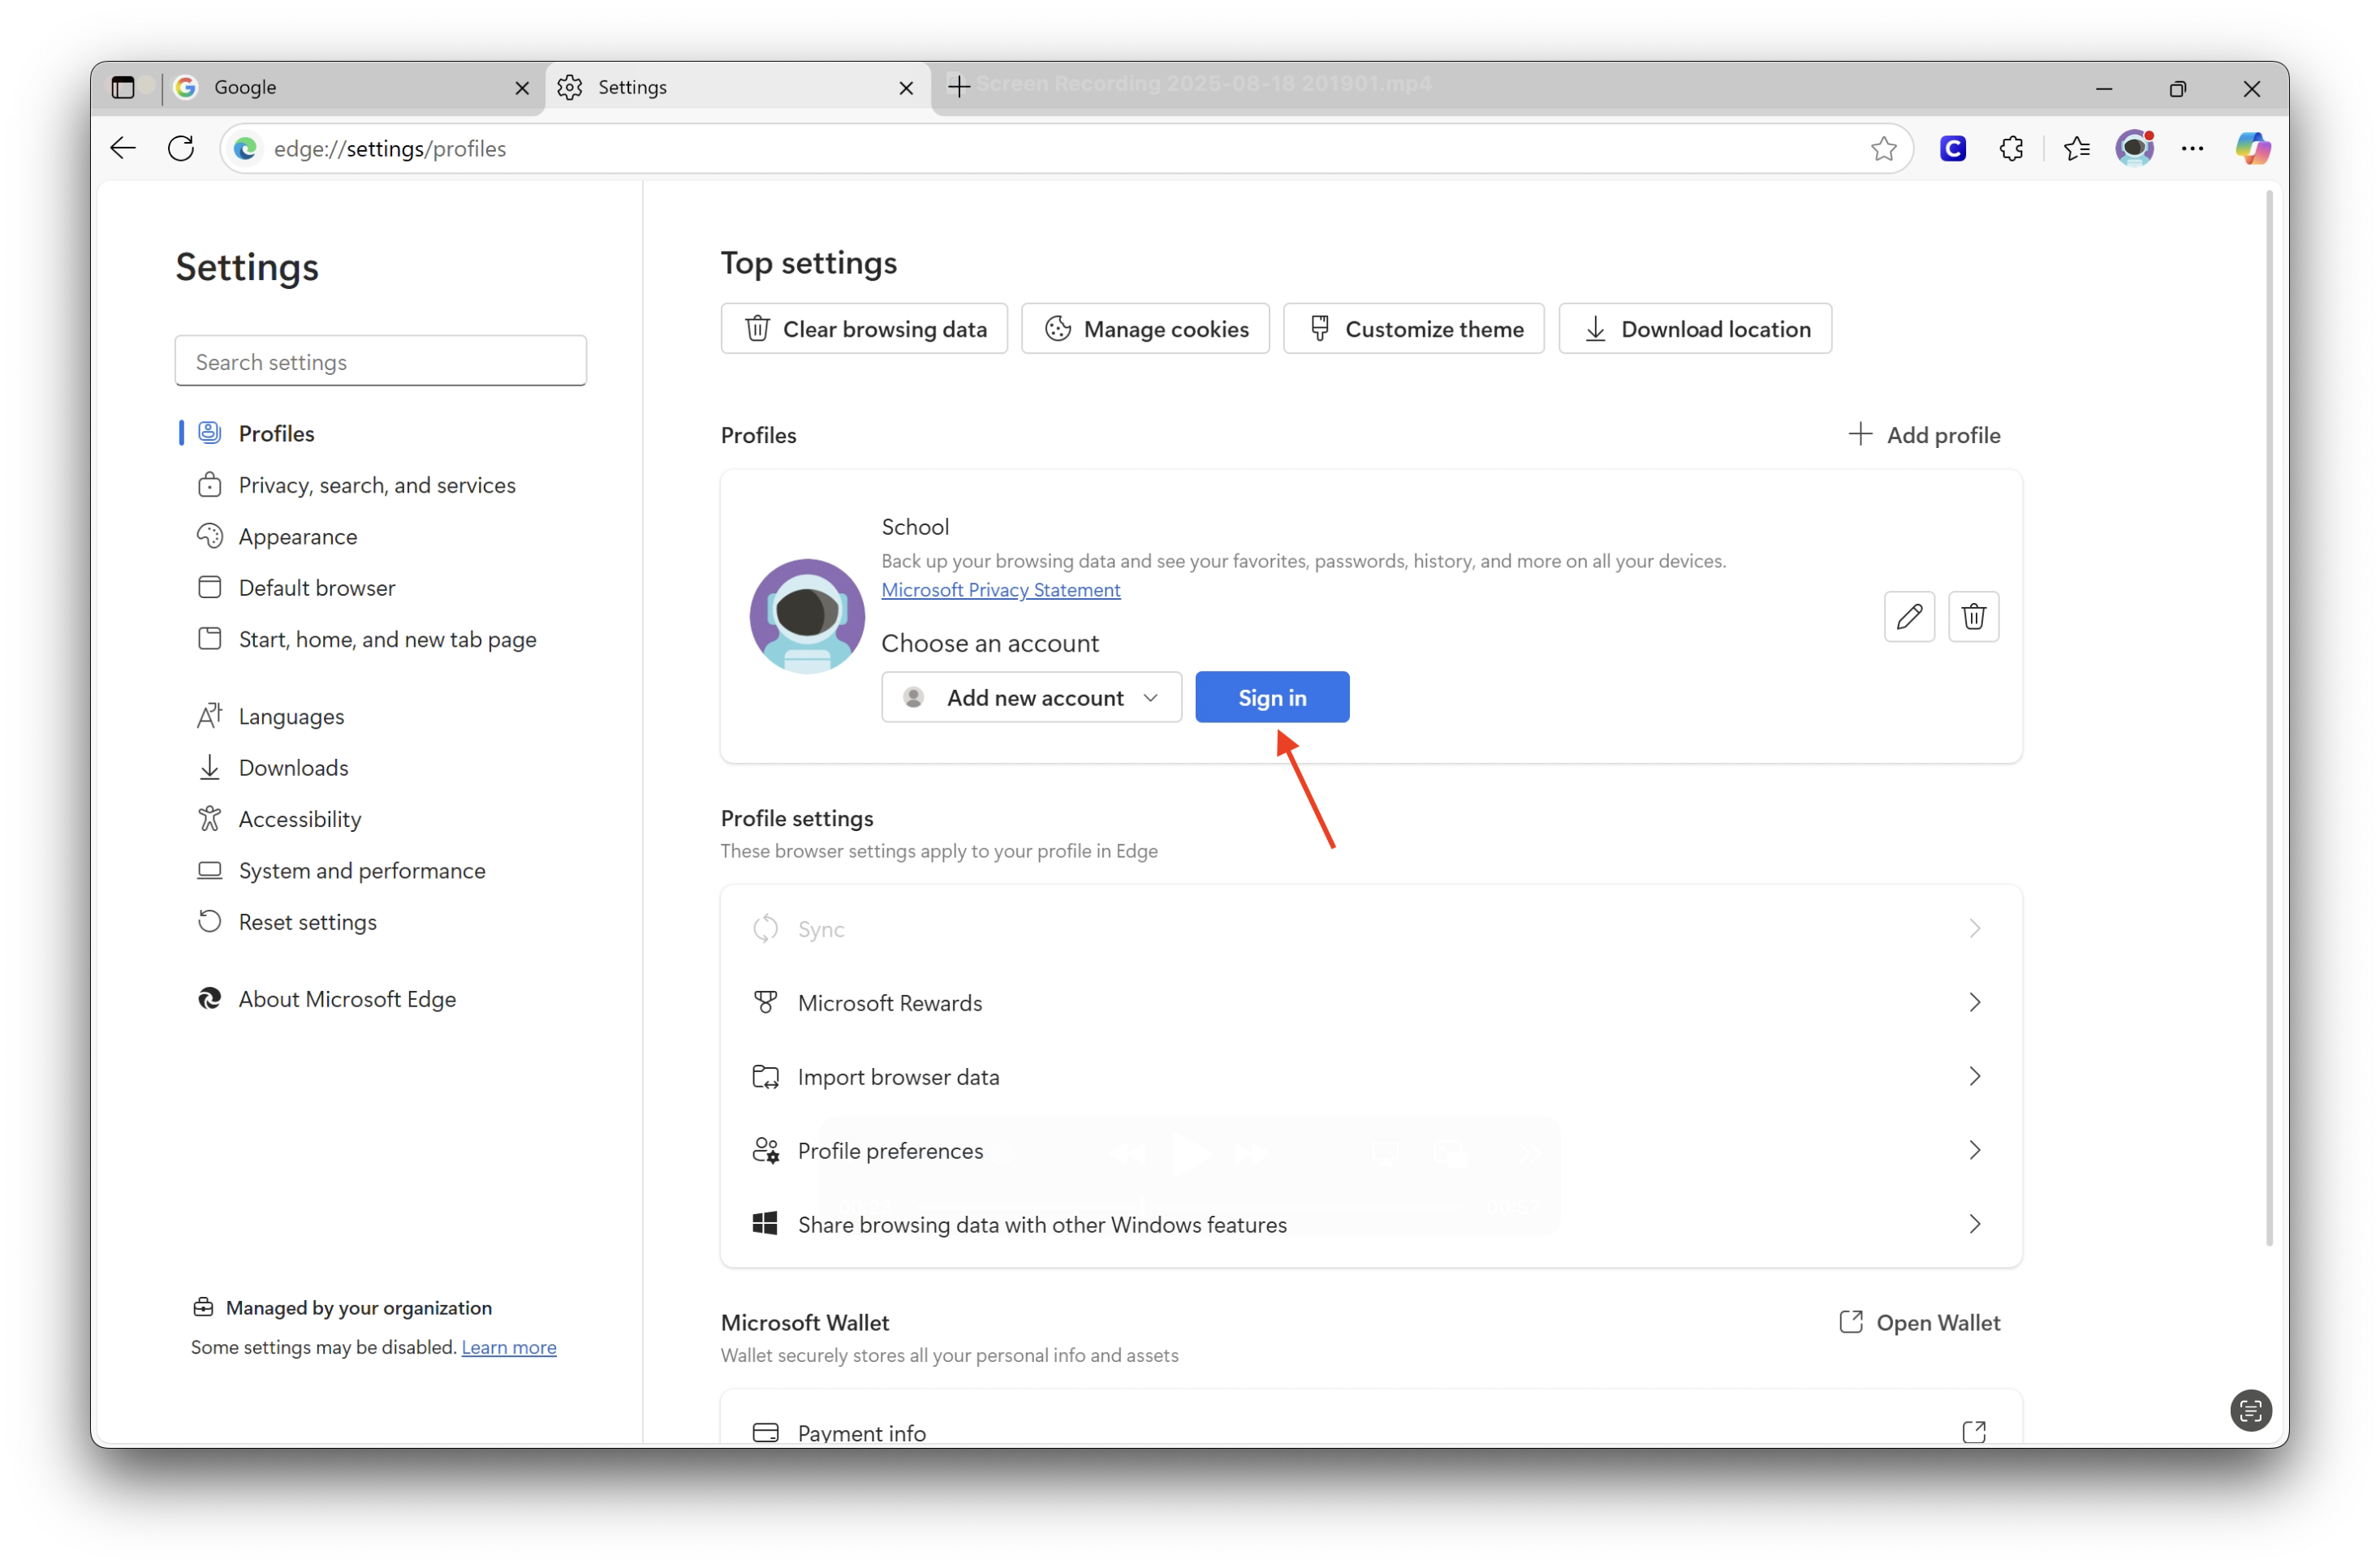Click the browser profile avatar icon
2380x1568 pixels.
tap(2134, 148)
